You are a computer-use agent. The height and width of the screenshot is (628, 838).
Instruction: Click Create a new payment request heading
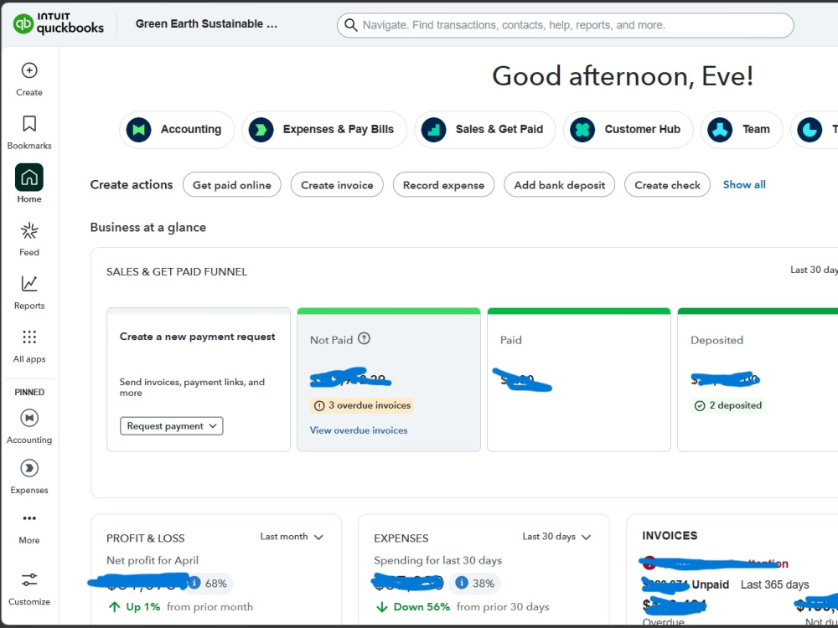(197, 337)
